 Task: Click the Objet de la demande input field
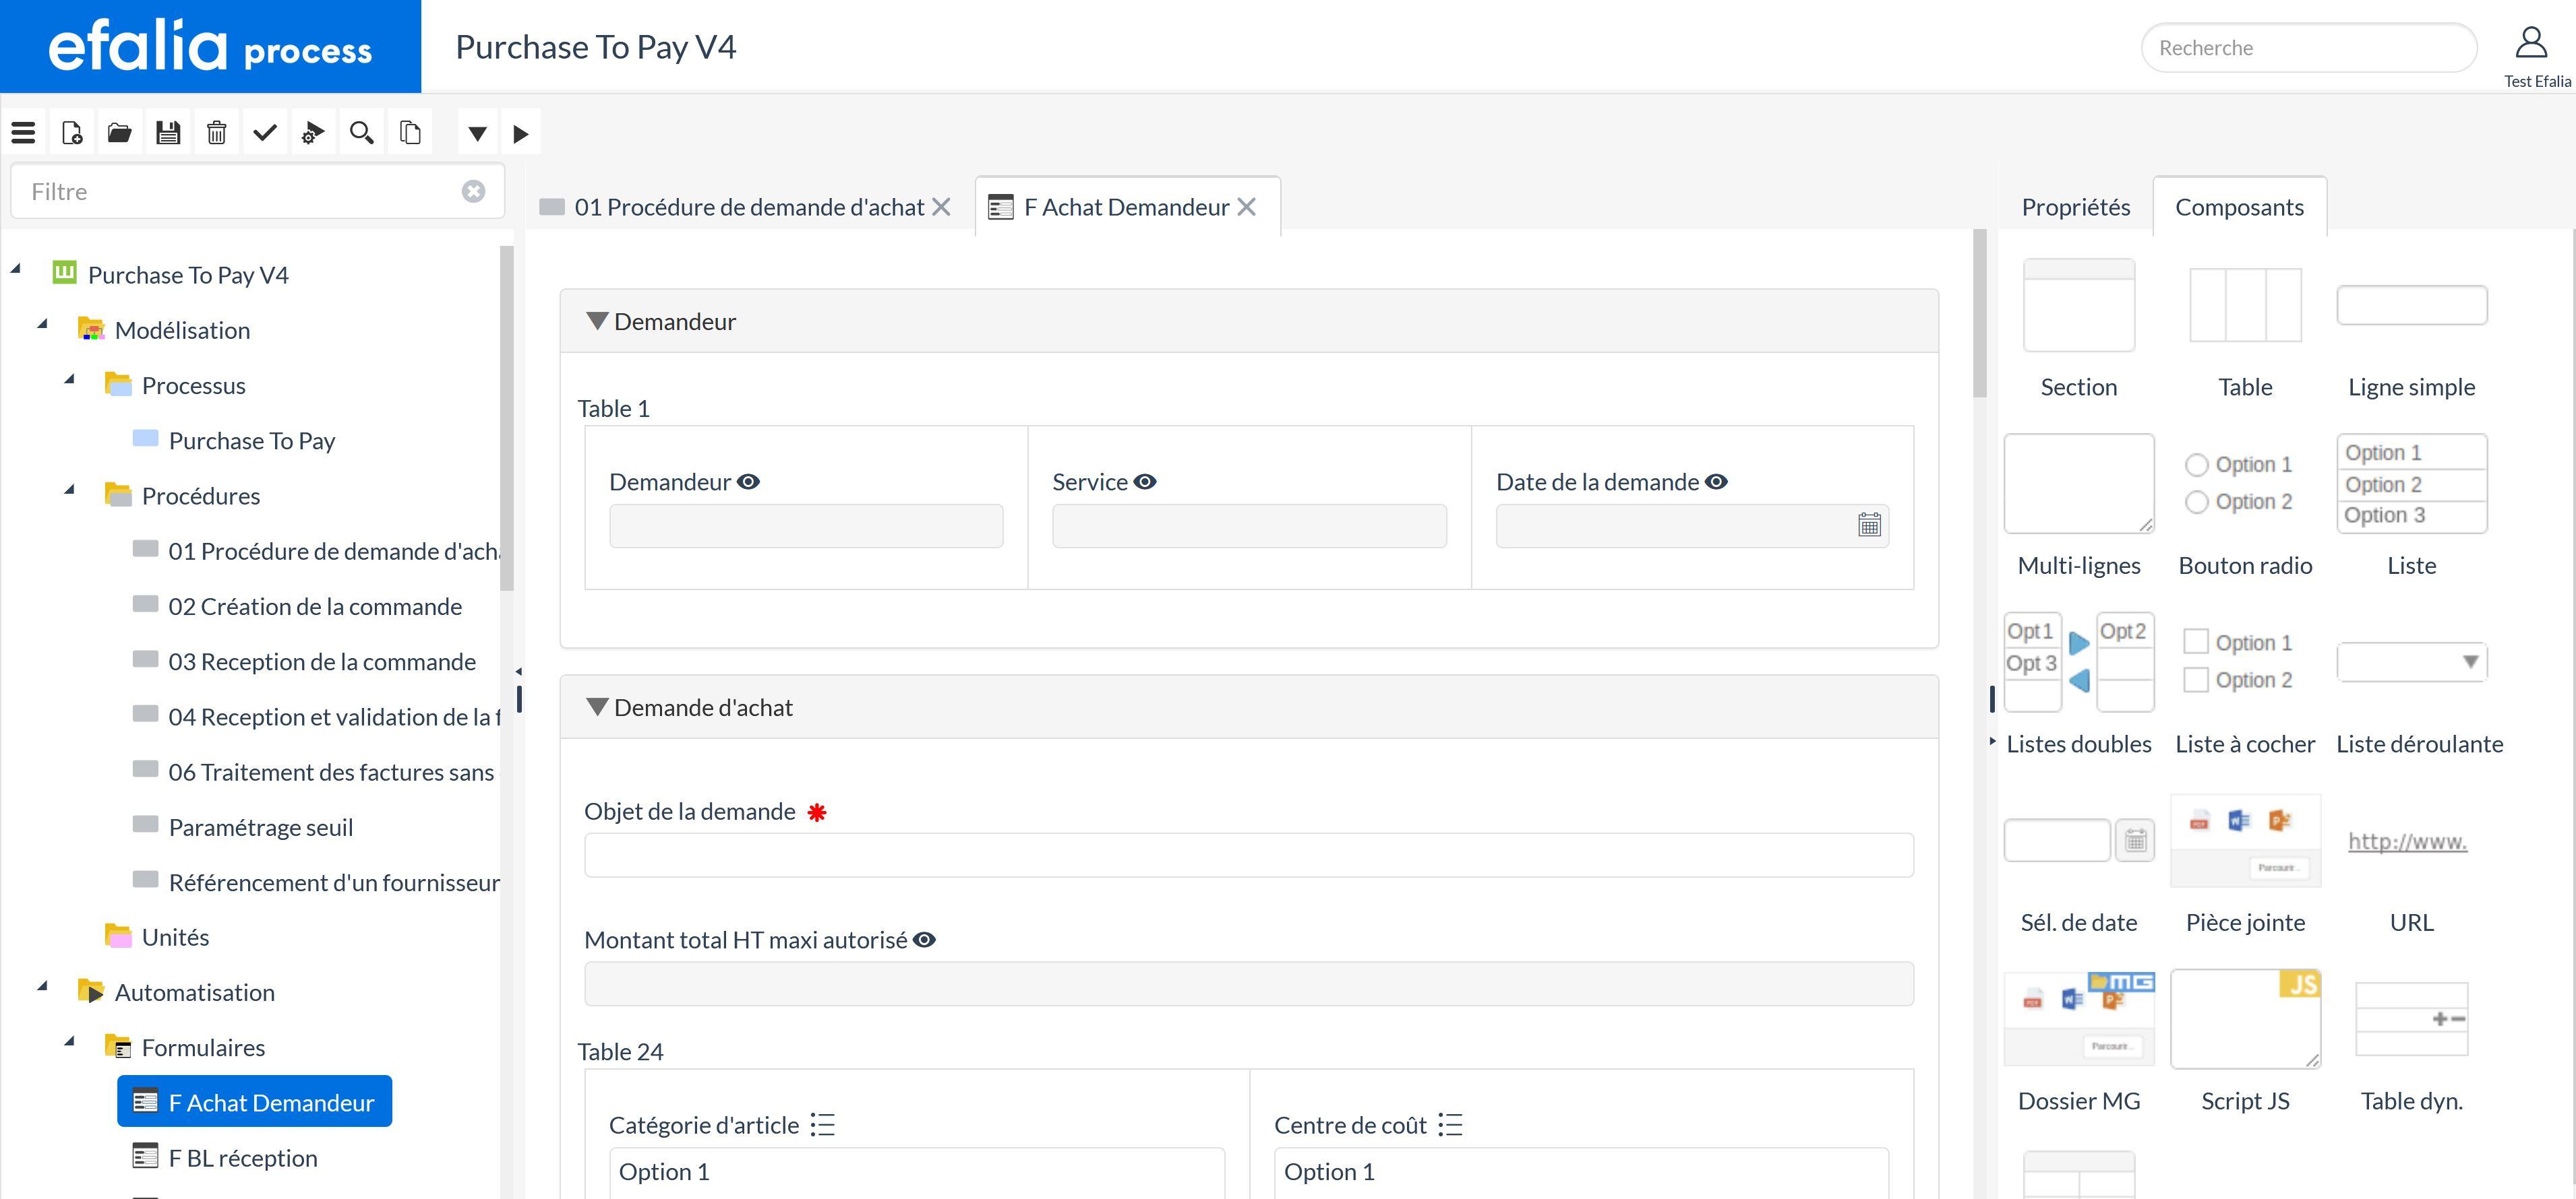(x=1249, y=857)
